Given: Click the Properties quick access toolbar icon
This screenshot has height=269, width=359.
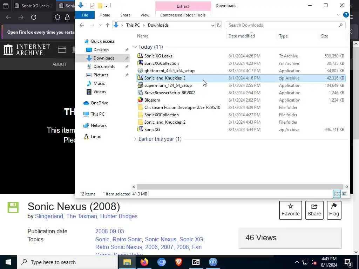Looking at the screenshot, I should click(92, 6).
